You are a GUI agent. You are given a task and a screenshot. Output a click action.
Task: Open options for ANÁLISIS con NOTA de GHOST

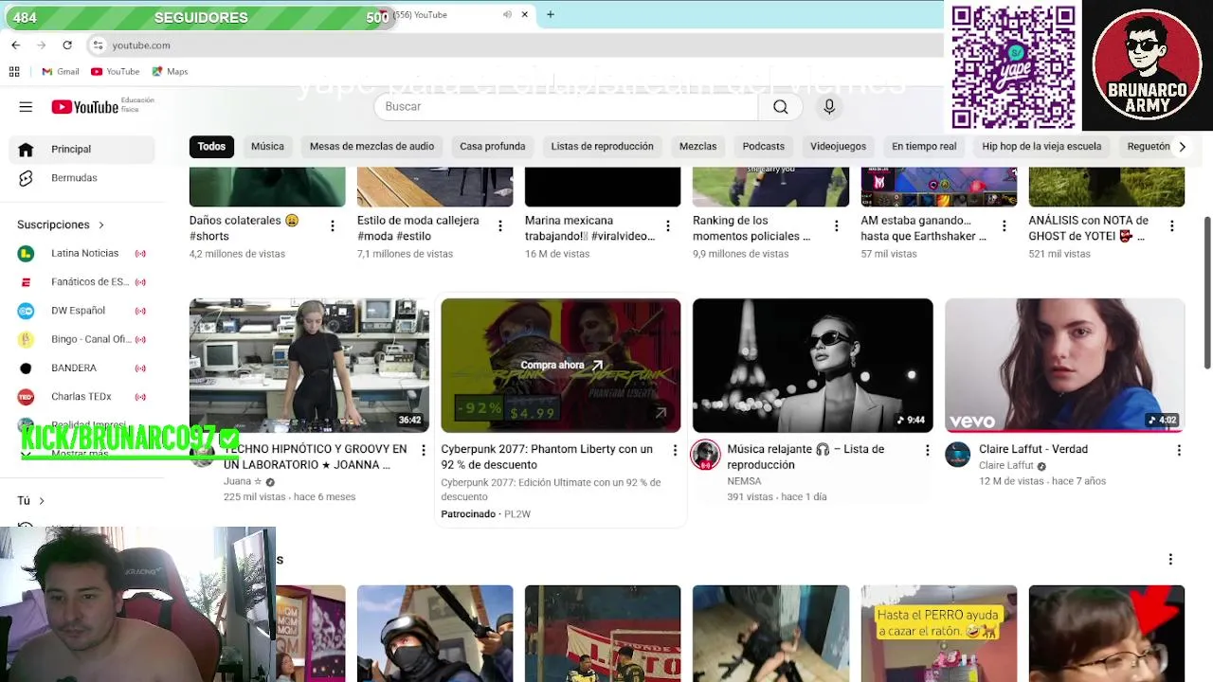click(x=1171, y=226)
